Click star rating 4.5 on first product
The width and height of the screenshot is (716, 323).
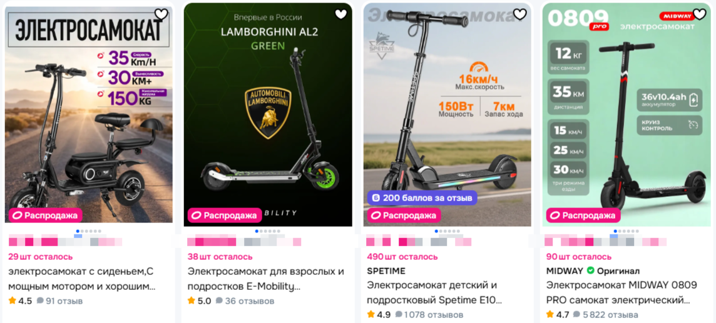point(21,301)
